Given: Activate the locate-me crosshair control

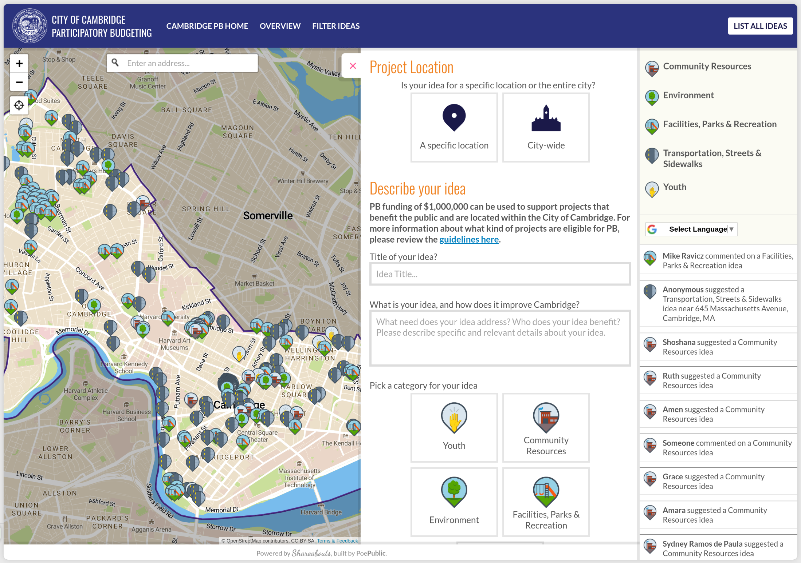Looking at the screenshot, I should click(19, 105).
